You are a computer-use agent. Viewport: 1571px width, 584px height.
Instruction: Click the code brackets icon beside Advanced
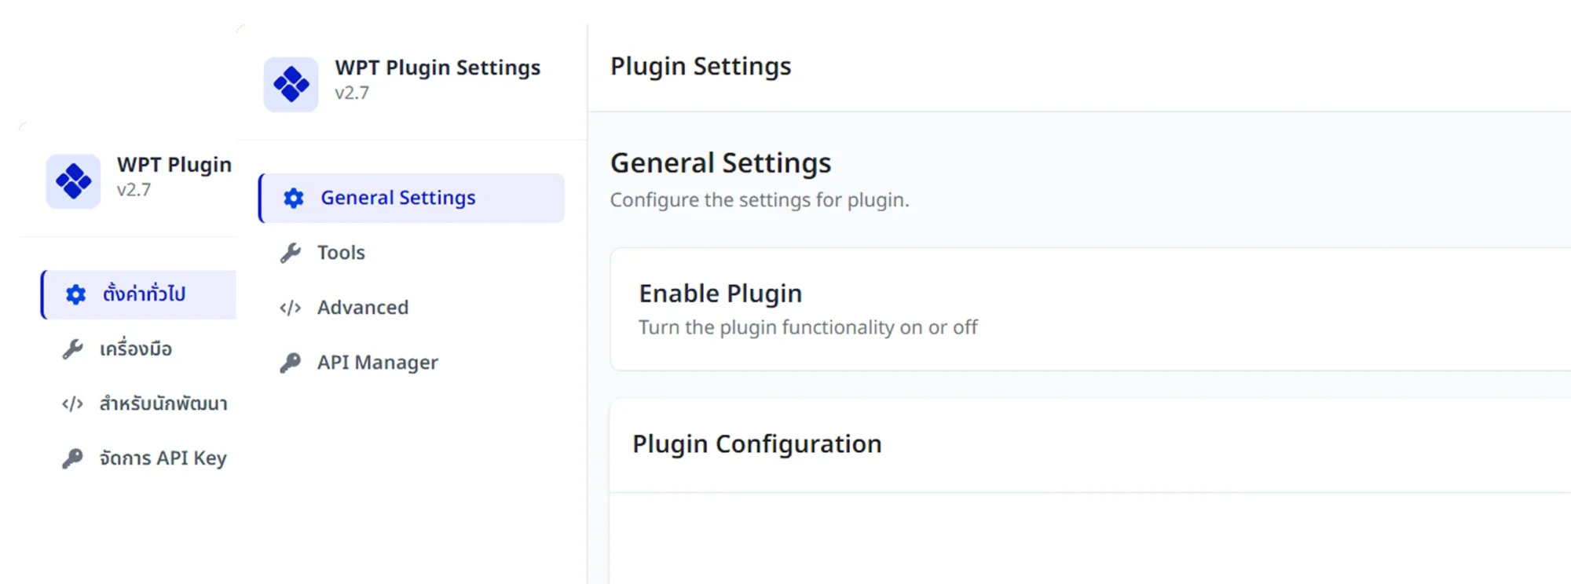291,308
